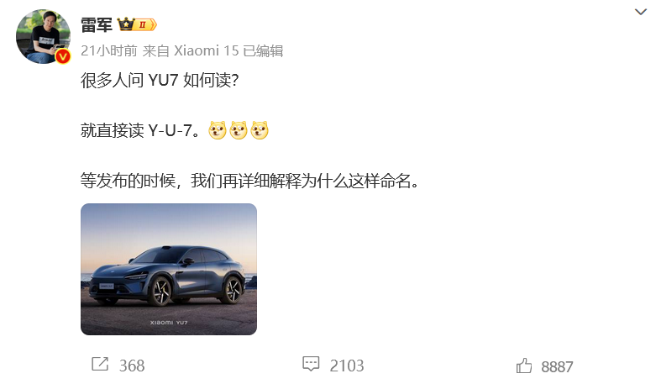The image size is (661, 384).
Task: Click the first doge emoji
Action: click(218, 130)
